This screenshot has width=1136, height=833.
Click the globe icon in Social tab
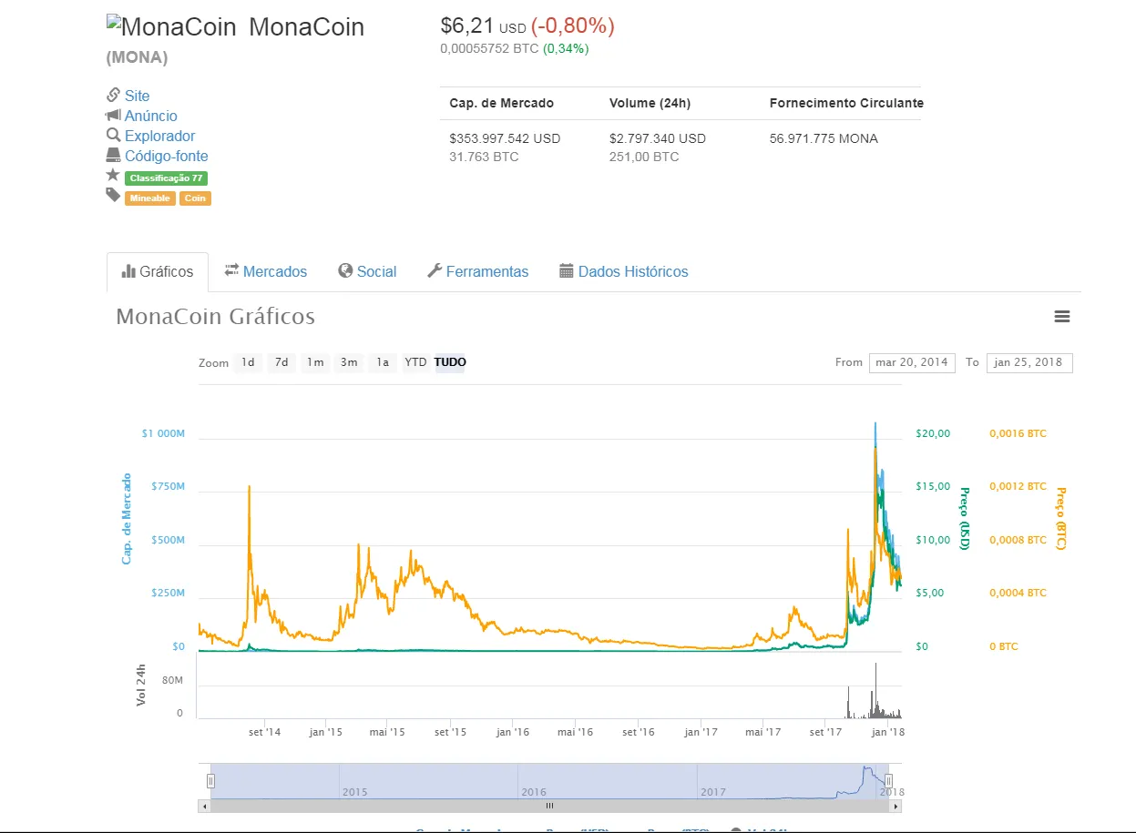tap(345, 270)
